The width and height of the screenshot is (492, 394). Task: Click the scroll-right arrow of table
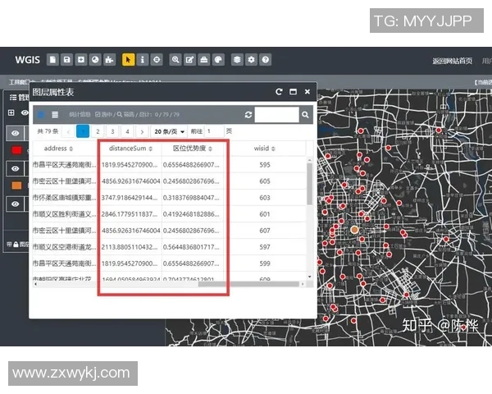[x=303, y=284]
